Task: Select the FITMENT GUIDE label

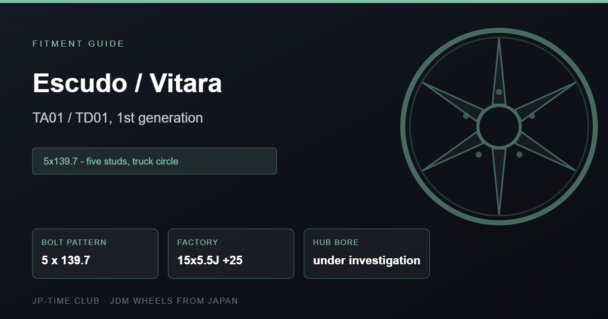Action: 79,44
